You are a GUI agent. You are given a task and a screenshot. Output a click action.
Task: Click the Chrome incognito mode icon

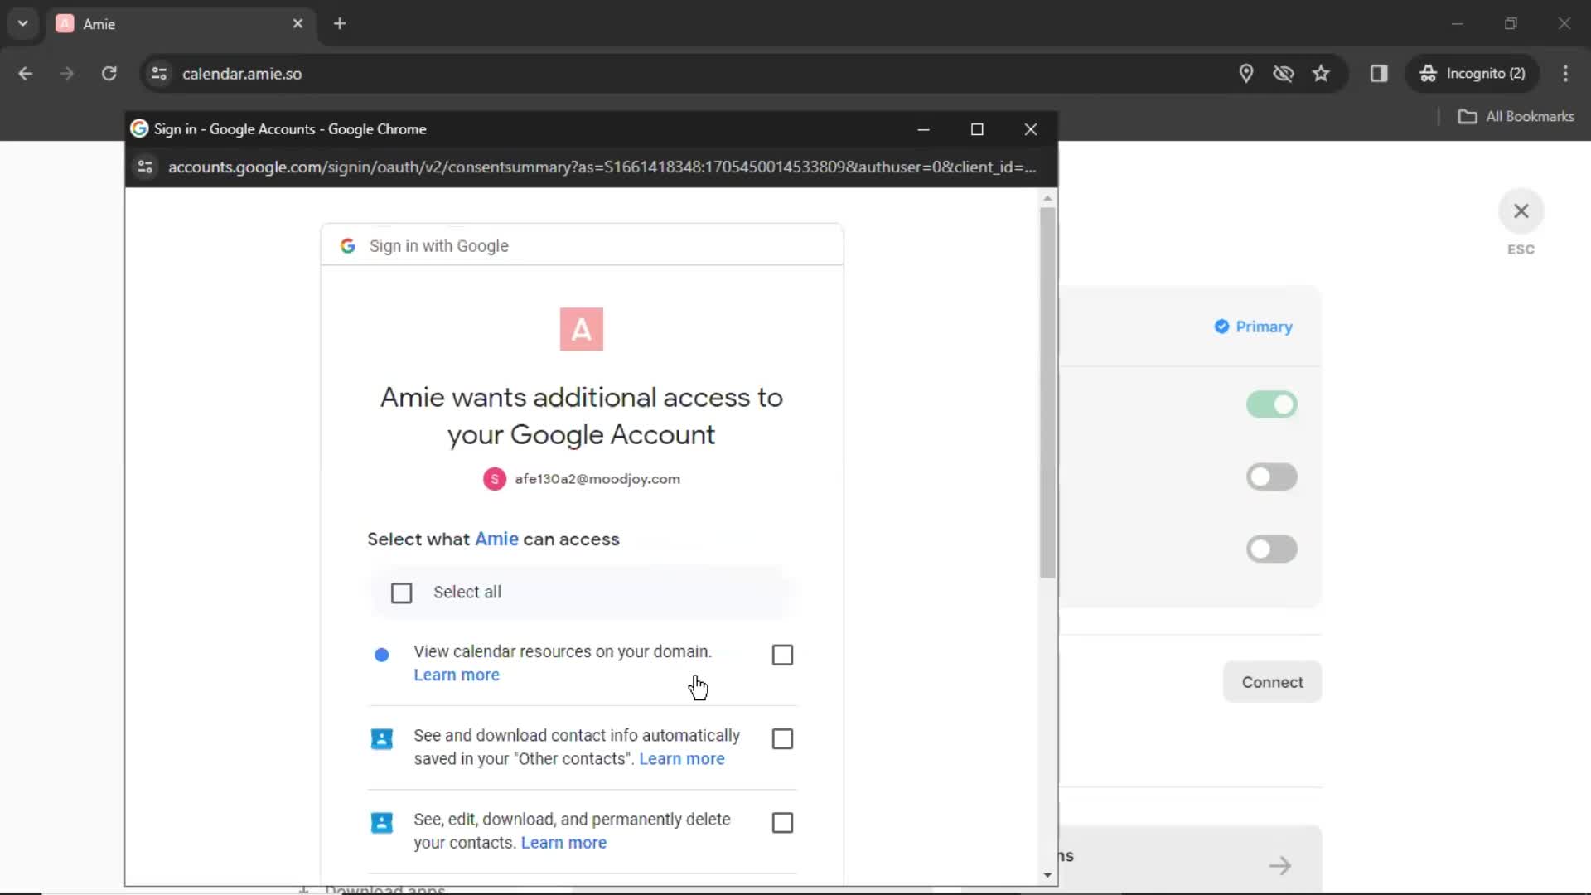point(1429,73)
